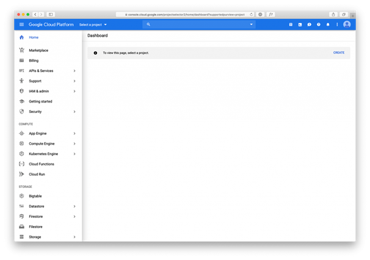Expand the search bar dropdown arrow

click(251, 24)
